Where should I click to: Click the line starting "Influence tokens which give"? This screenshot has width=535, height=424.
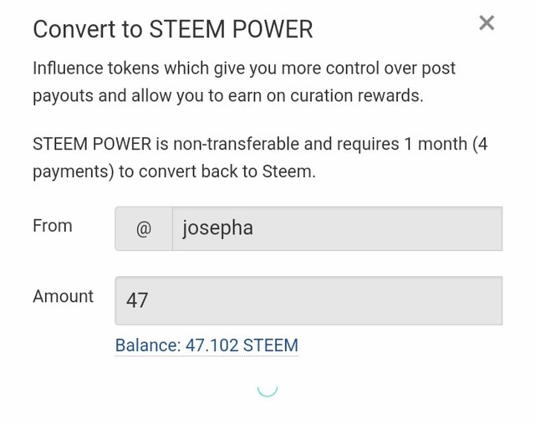point(244,68)
